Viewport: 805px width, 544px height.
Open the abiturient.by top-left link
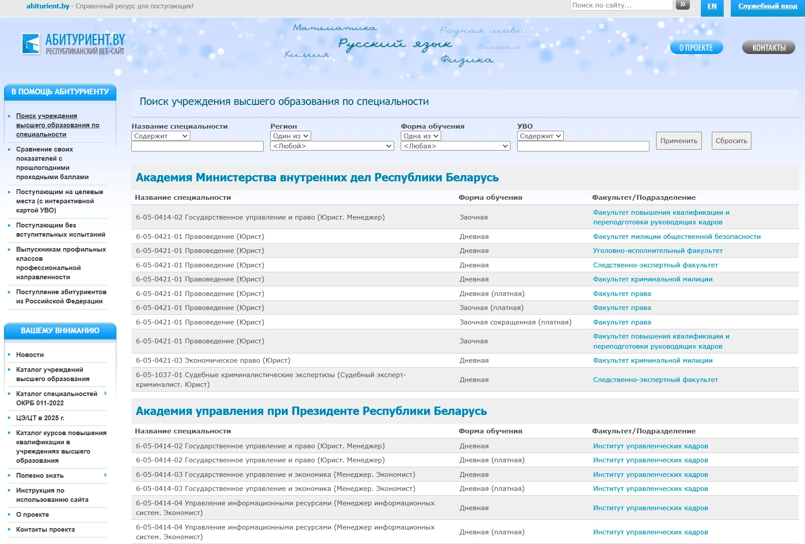click(x=48, y=6)
